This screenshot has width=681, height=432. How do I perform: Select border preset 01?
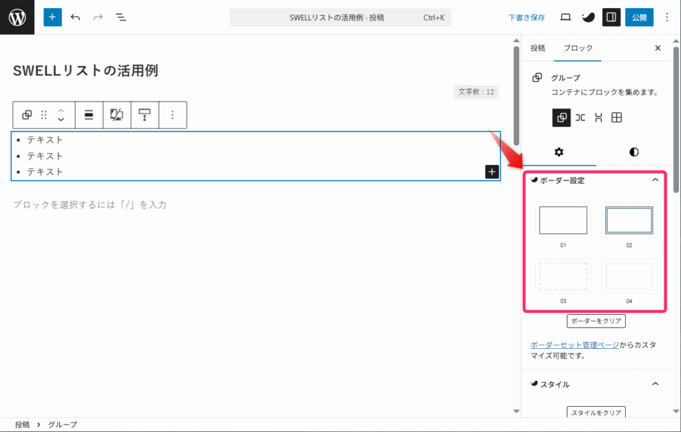[563, 220]
